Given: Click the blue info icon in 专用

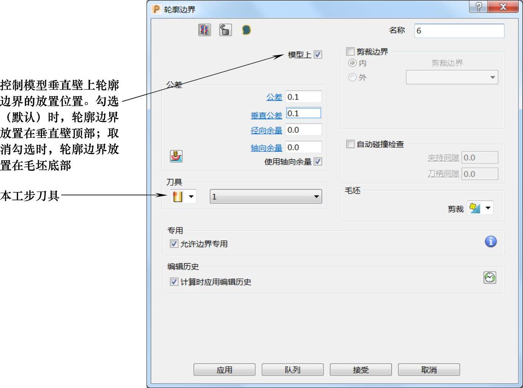Looking at the screenshot, I should pyautogui.click(x=491, y=241).
